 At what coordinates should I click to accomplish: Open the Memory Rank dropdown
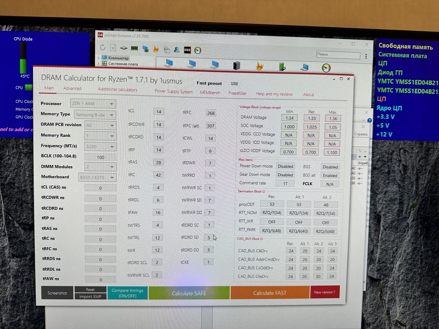pyautogui.click(x=100, y=136)
